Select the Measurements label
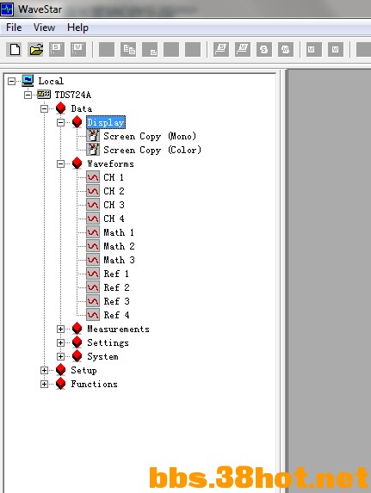This screenshot has height=493, width=371. (118, 329)
